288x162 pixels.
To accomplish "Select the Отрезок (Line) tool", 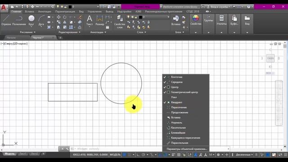I will point(6,20).
